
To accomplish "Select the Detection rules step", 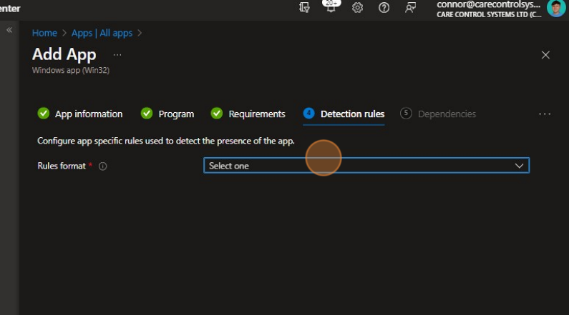I will coord(351,114).
